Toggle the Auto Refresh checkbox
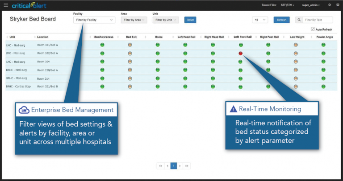 point(313,29)
